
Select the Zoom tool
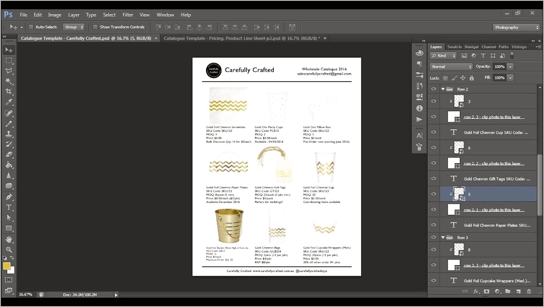[x=9, y=249]
